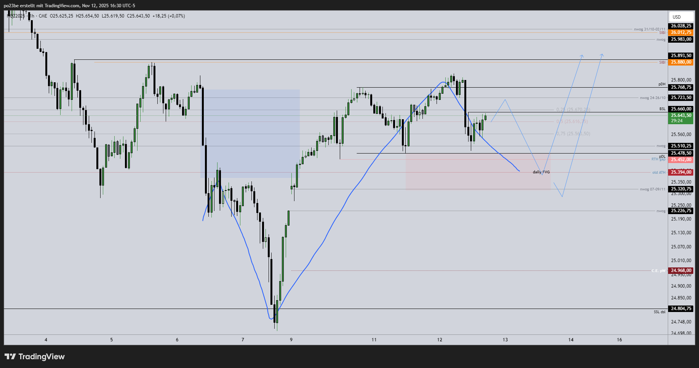Open the USD currency selector
699x368 pixels.
click(680, 17)
